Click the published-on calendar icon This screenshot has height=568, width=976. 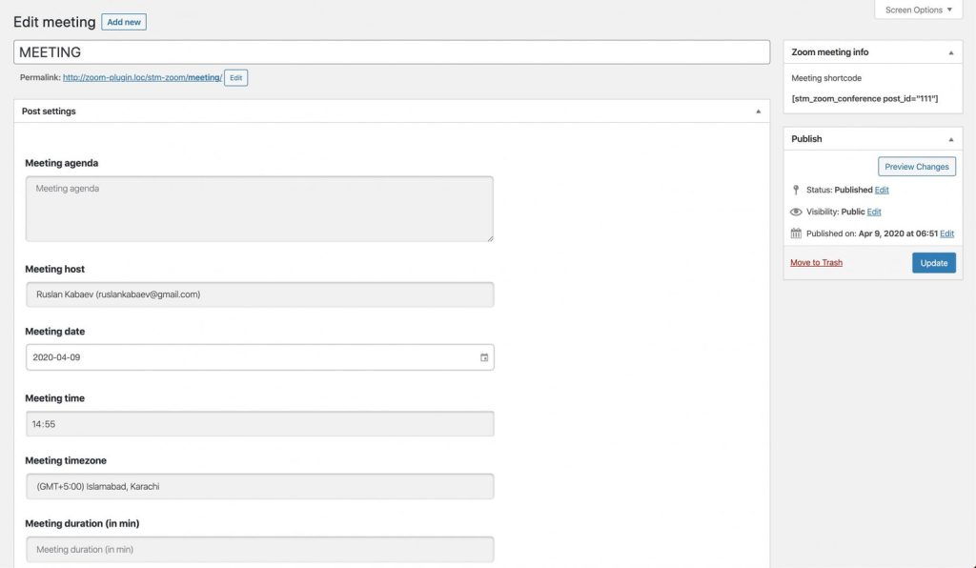tap(796, 233)
